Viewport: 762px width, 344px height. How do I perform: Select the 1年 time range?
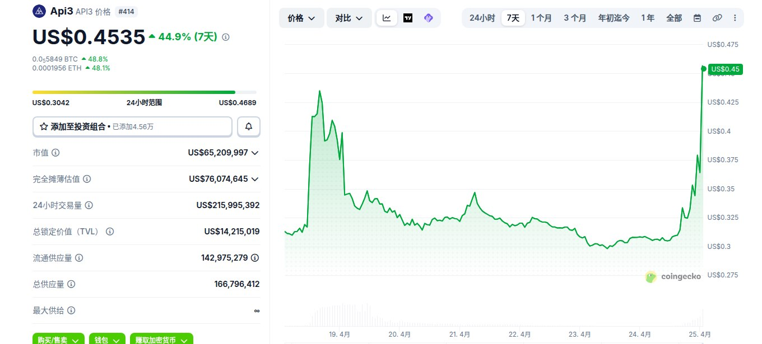[x=647, y=18]
